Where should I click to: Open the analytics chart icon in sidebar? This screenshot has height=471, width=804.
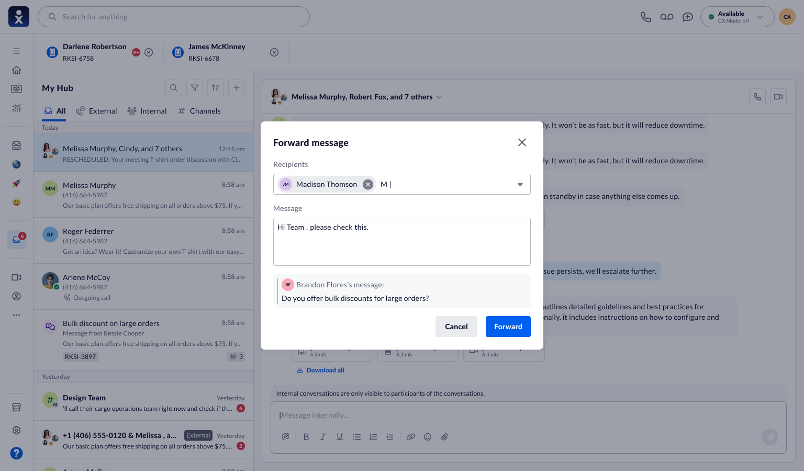[17, 108]
